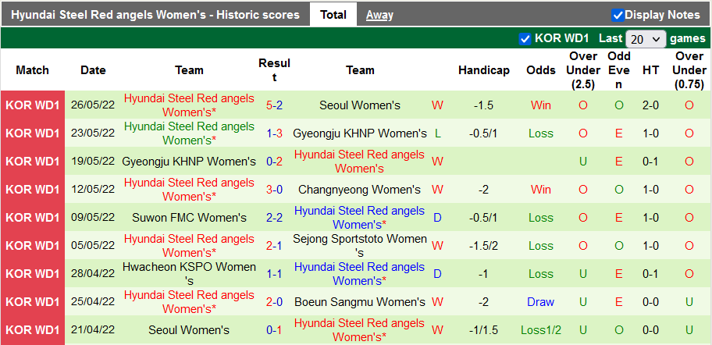Screen dimensions: 712x345
Task: Click Gyeongju KHNP Women's in 23/05/22 row
Action: 360,133
